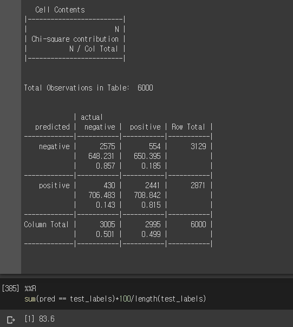Click the grand total 6000 in table

point(198,225)
